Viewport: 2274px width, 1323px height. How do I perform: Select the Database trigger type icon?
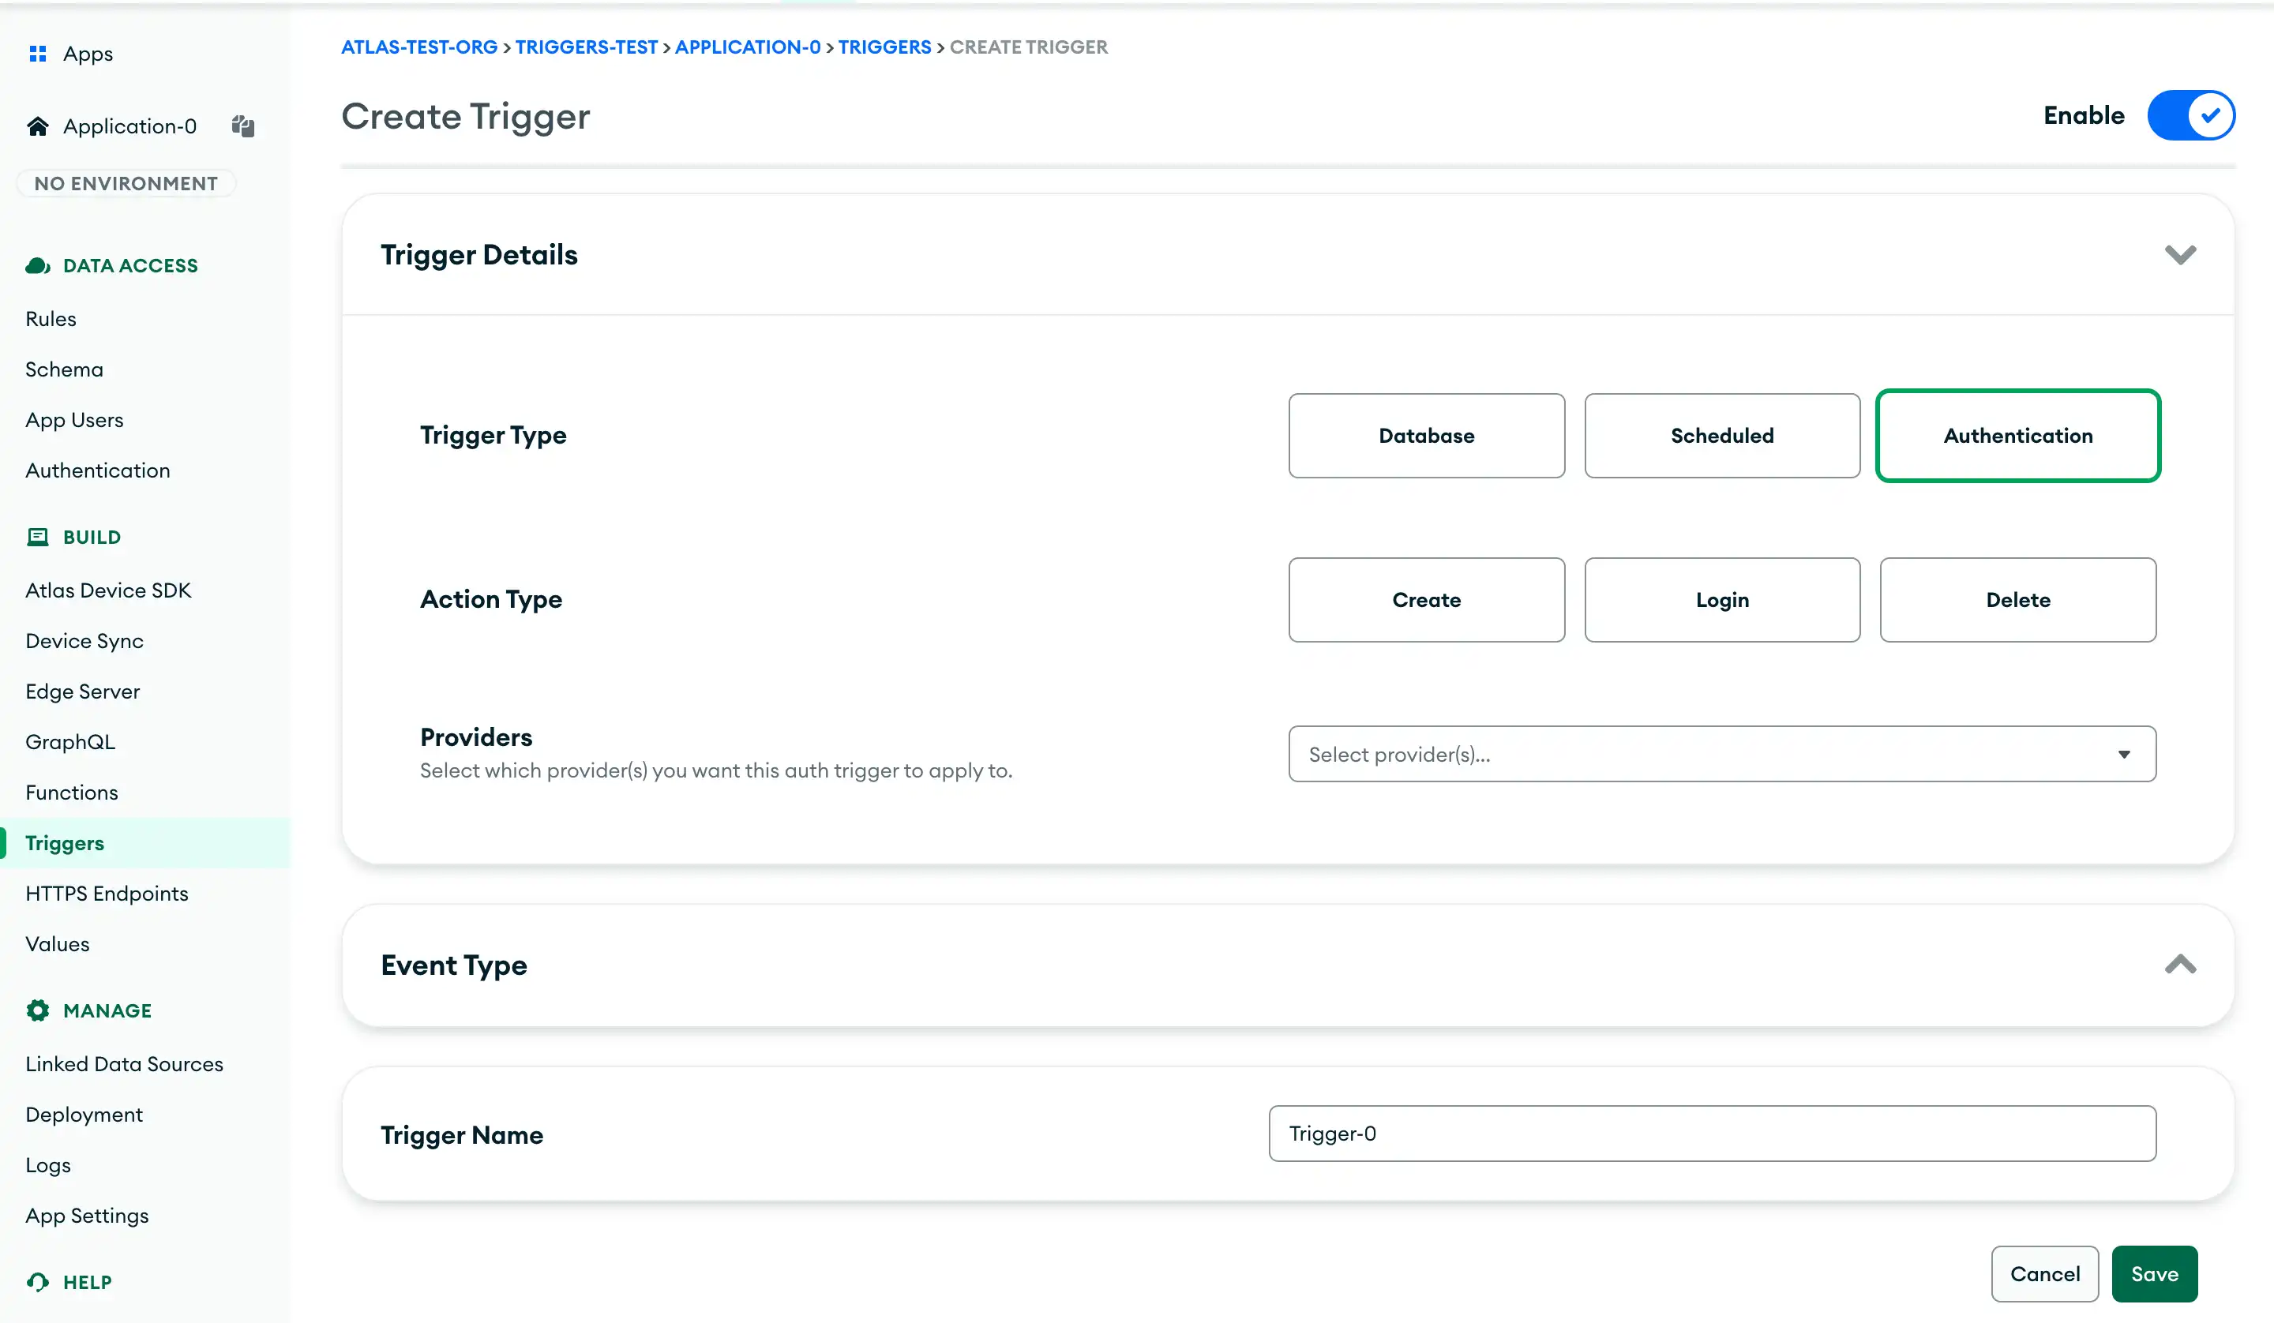point(1425,435)
